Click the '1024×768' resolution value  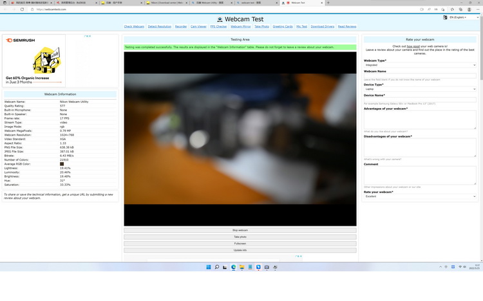pyautogui.click(x=67, y=135)
